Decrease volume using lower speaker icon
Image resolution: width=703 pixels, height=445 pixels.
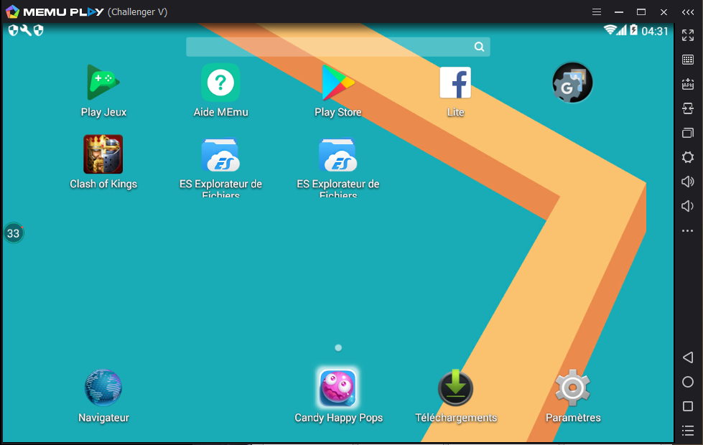tap(687, 206)
